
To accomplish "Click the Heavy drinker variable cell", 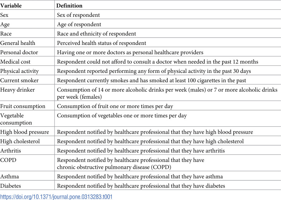I will (17, 90).
